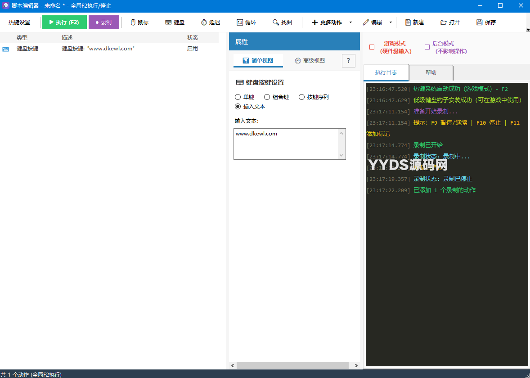The height and width of the screenshot is (378, 530).
Task: Add a 鼠标 mouse action
Action: (139, 22)
